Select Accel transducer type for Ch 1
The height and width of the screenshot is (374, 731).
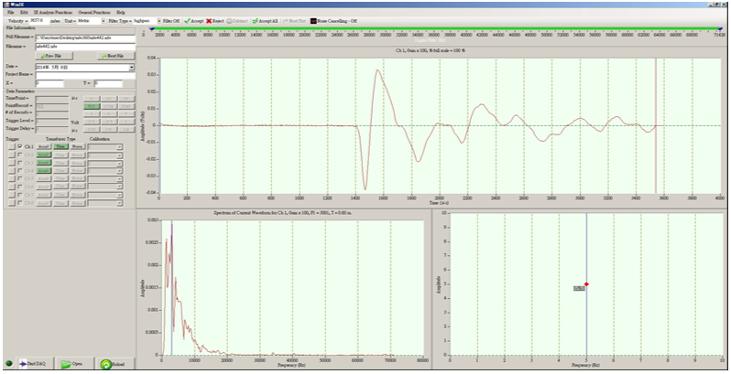point(43,146)
